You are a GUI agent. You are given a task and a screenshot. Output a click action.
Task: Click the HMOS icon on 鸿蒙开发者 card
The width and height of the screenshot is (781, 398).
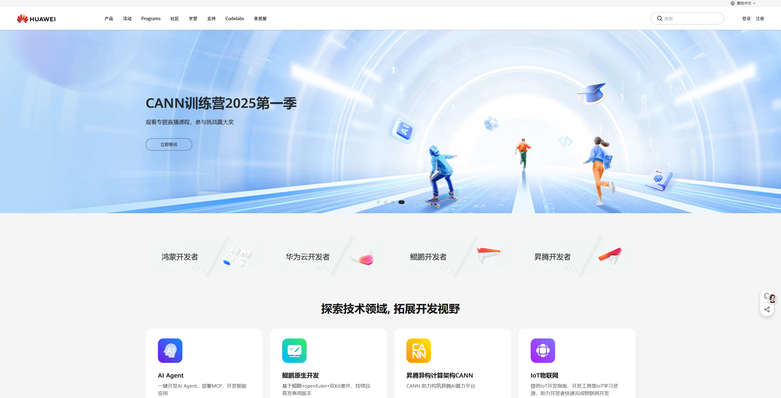(x=238, y=256)
